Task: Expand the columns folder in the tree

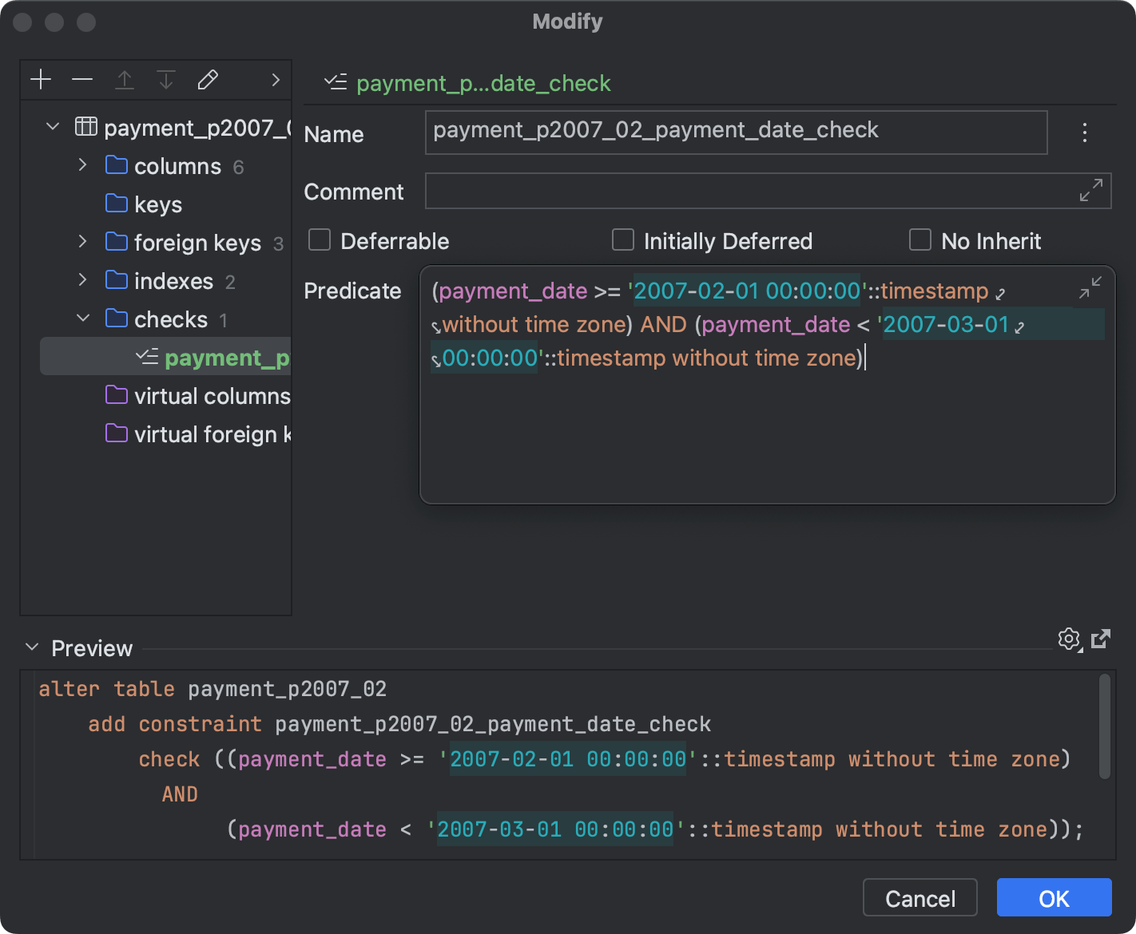Action: [82, 165]
